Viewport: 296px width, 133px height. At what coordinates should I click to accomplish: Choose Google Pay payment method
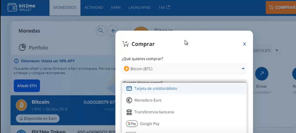click(184, 124)
